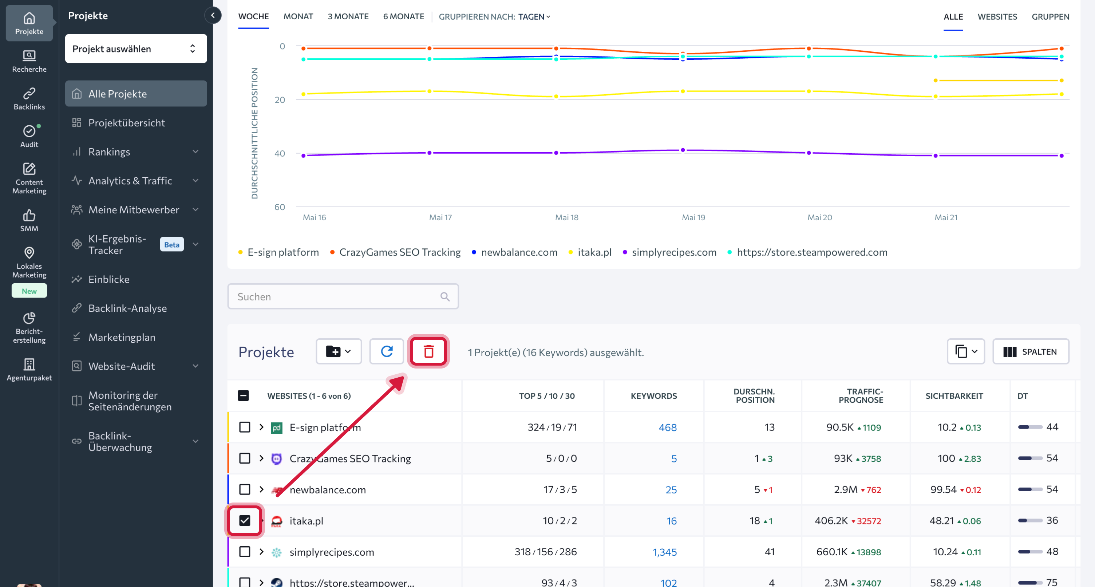Check the CrazyGames SEO Tracking checkbox
Viewport: 1095px width, 587px height.
tap(244, 458)
